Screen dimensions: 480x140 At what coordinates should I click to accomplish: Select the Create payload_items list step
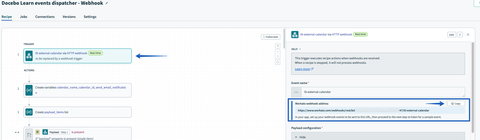tap(77, 112)
